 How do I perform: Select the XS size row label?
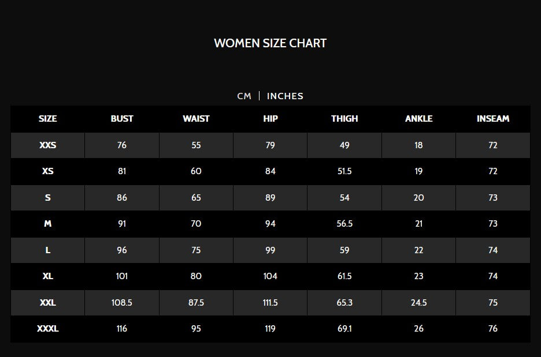(x=48, y=171)
